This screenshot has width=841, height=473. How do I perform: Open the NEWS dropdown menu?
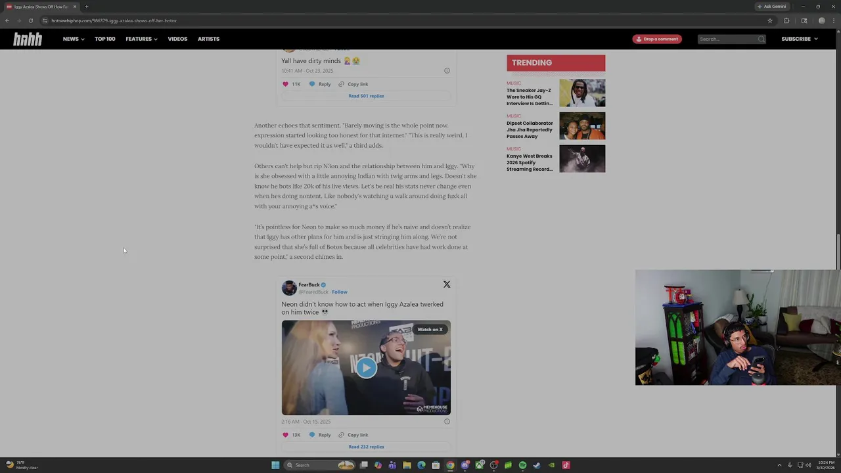click(74, 39)
